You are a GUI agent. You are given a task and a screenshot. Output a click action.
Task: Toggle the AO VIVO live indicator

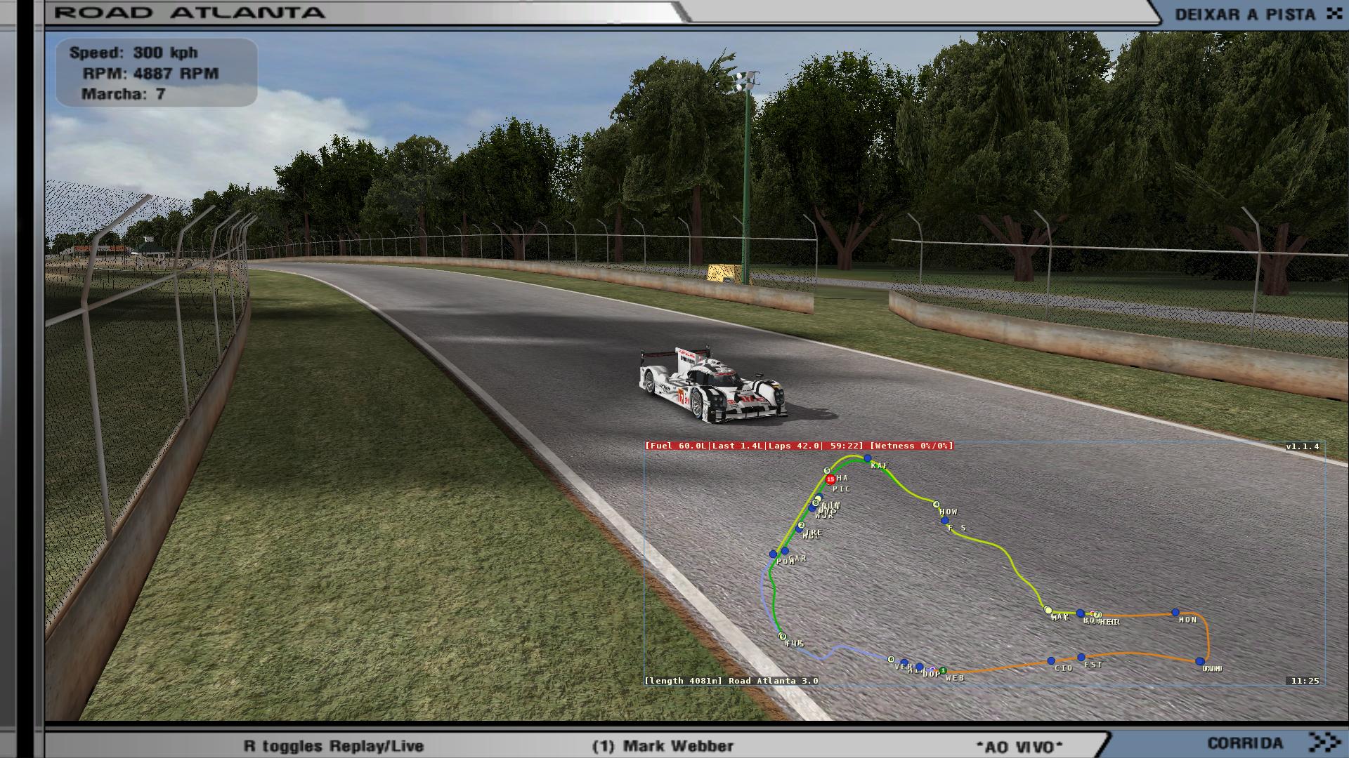click(x=1019, y=747)
